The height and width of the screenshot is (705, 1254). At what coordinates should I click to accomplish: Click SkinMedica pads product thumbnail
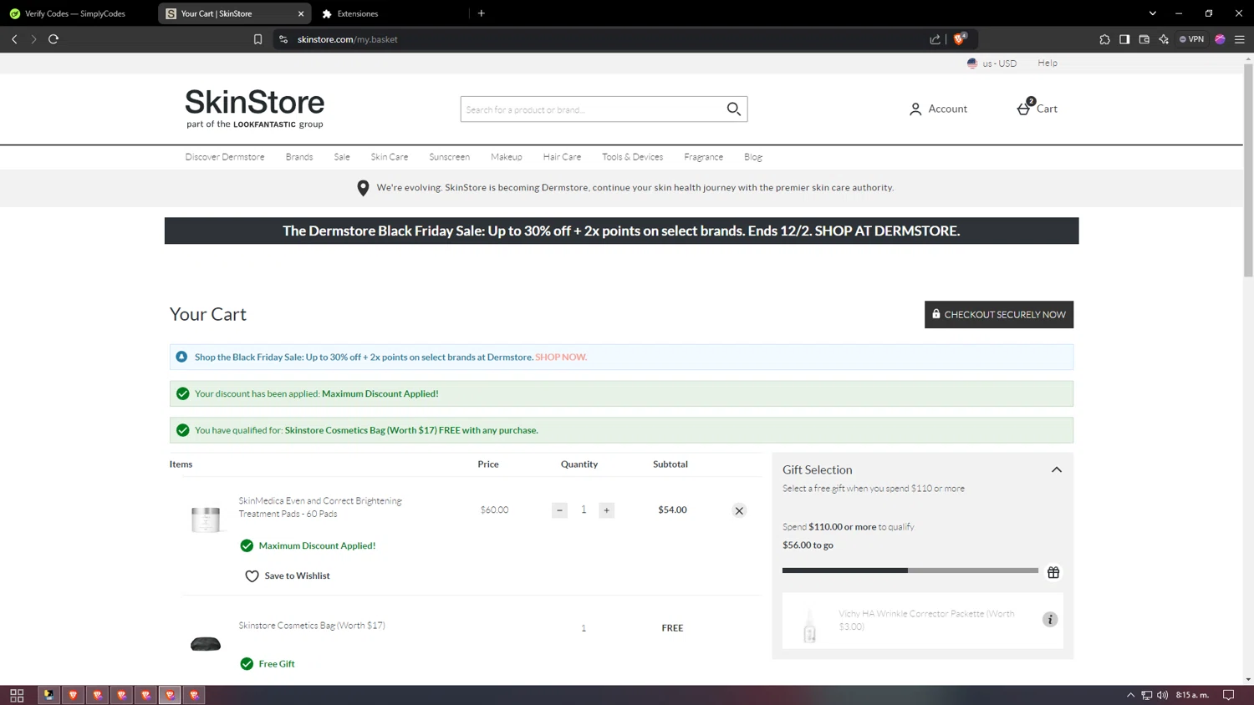point(206,519)
